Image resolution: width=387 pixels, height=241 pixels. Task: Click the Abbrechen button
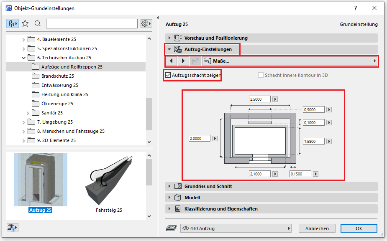point(317,228)
